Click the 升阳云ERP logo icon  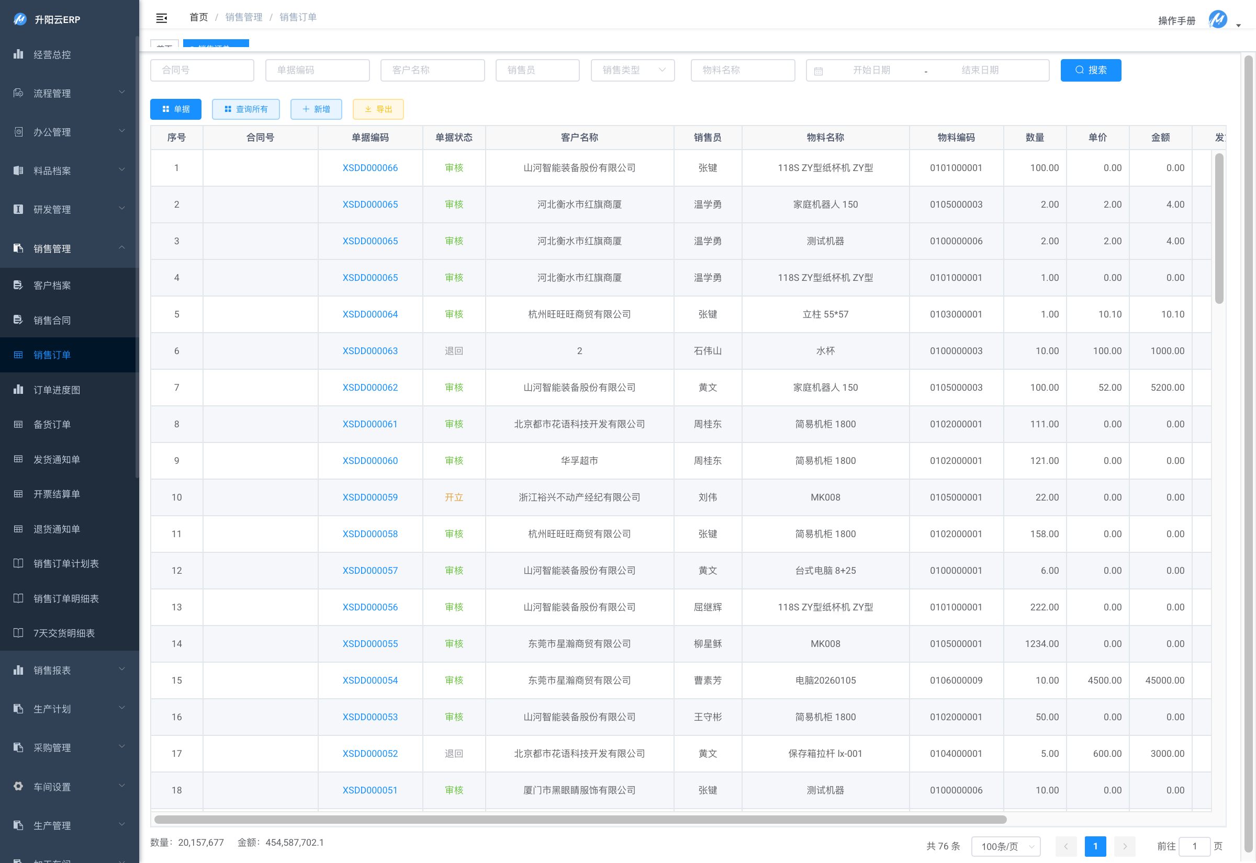20,19
